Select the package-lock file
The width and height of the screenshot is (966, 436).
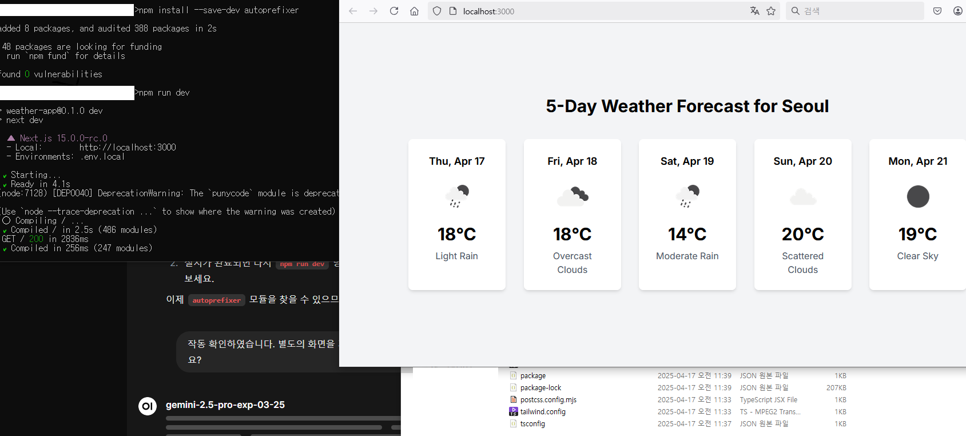pyautogui.click(x=540, y=388)
